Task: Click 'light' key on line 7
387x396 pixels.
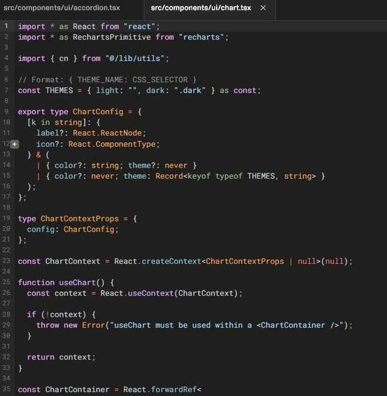Action: click(107, 90)
